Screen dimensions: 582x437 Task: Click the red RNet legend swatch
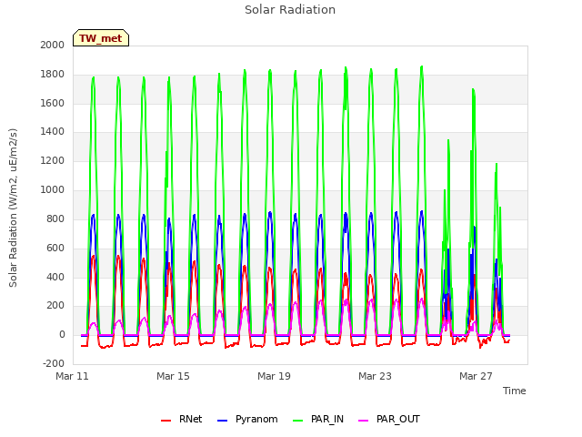(166, 421)
